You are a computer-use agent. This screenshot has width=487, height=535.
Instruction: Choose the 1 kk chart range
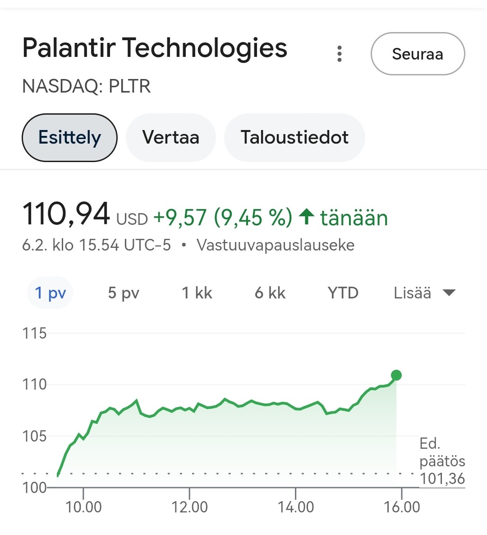tap(197, 293)
